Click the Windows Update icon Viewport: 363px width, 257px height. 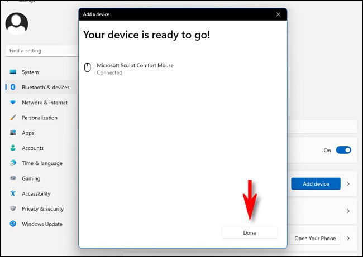pos(12,224)
